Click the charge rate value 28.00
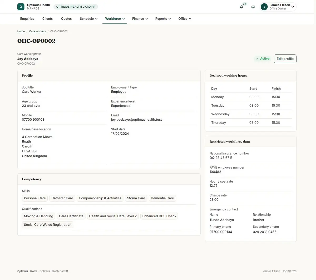 coord(214,200)
